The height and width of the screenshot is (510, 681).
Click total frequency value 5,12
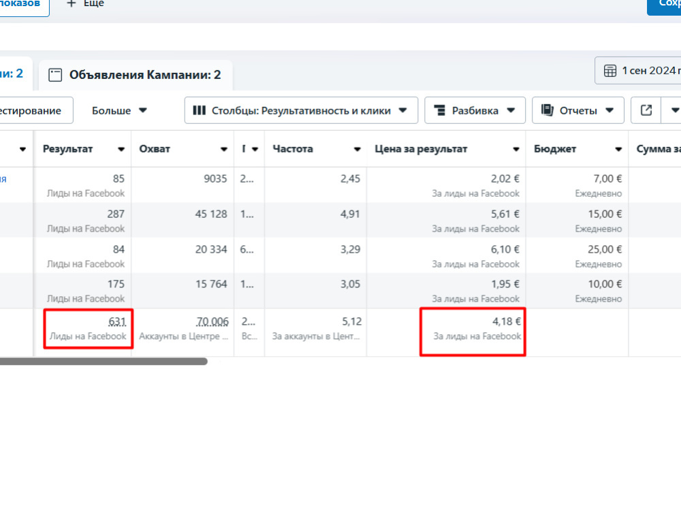point(352,321)
